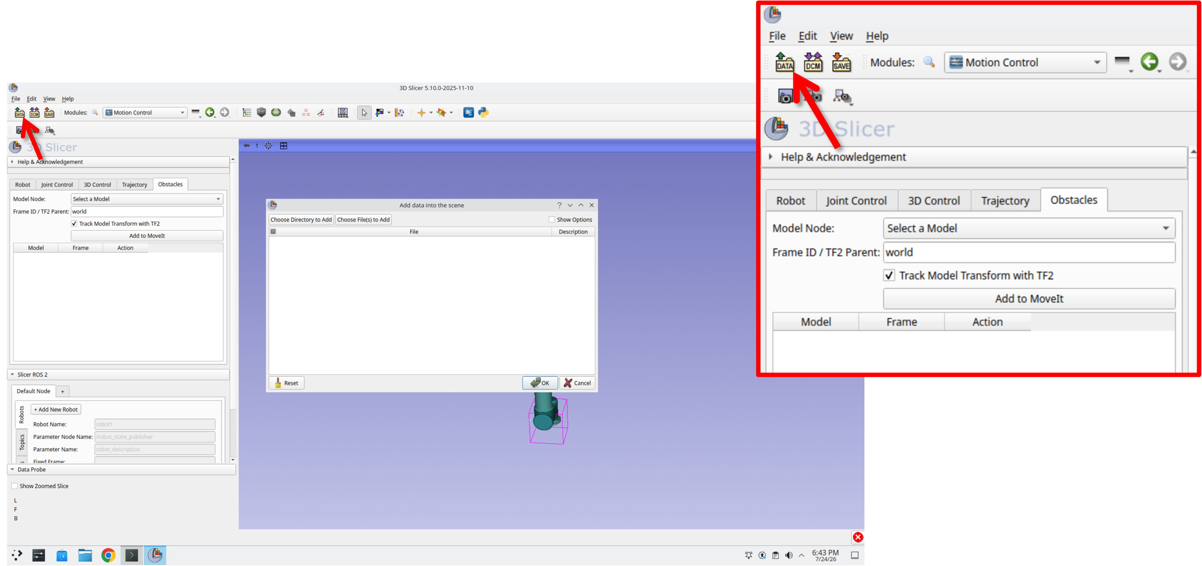
Task: Confirm with the OK button
Action: (540, 383)
